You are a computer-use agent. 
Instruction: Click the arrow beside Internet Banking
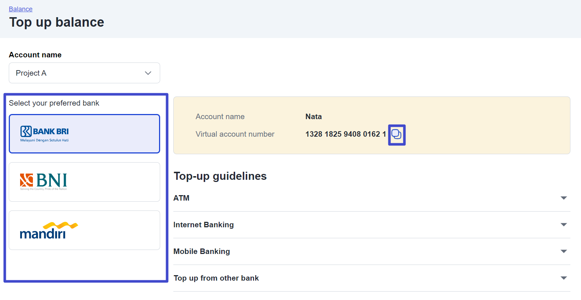point(563,225)
